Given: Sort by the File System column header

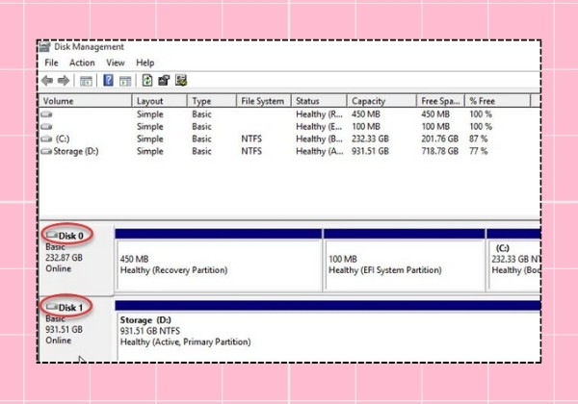Looking at the screenshot, I should click(x=264, y=101).
